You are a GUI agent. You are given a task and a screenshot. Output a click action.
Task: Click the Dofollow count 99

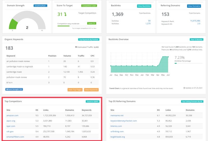point(149,21)
